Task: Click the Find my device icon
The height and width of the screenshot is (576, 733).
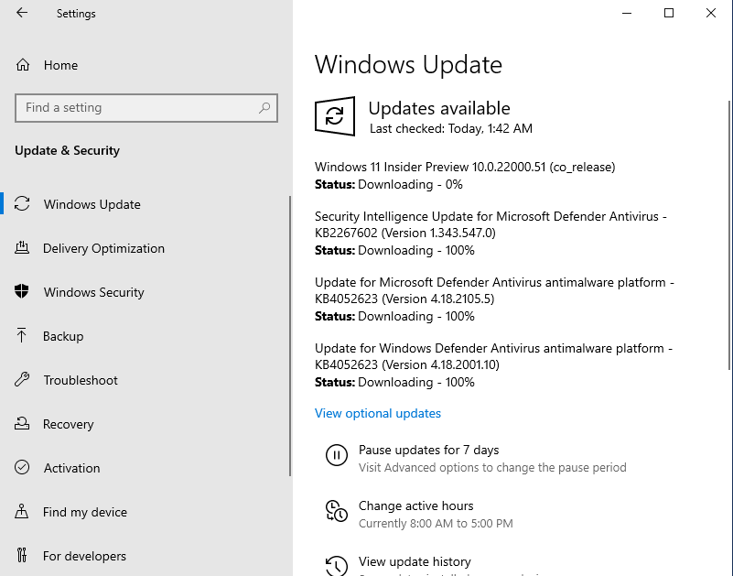Action: click(x=22, y=511)
